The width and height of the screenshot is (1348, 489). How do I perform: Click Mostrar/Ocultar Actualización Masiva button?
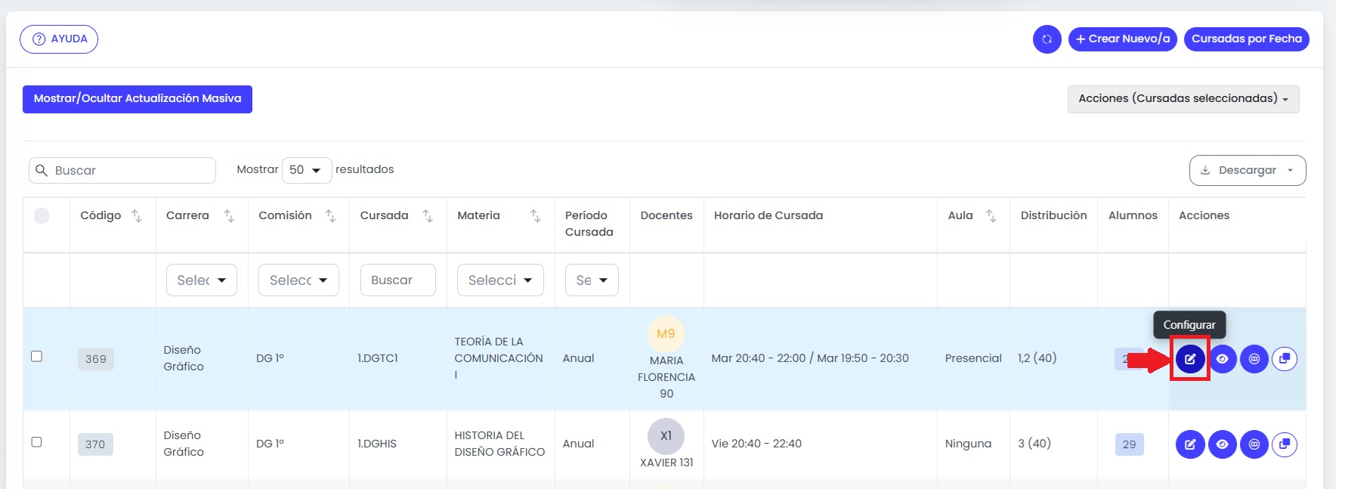coord(138,99)
